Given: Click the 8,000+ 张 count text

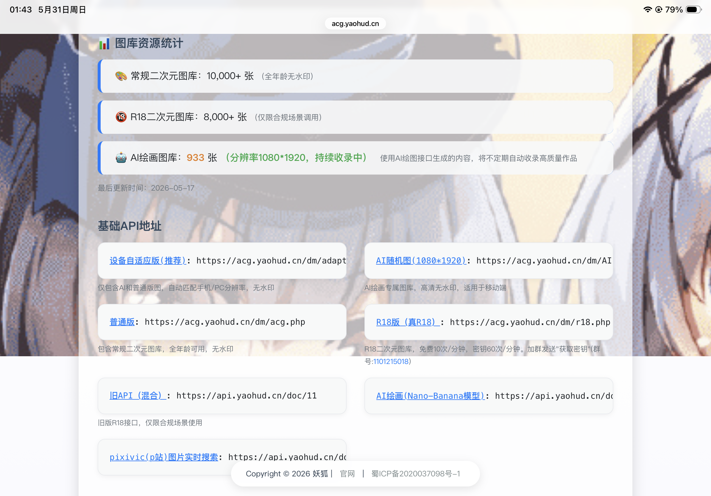Looking at the screenshot, I should point(225,117).
